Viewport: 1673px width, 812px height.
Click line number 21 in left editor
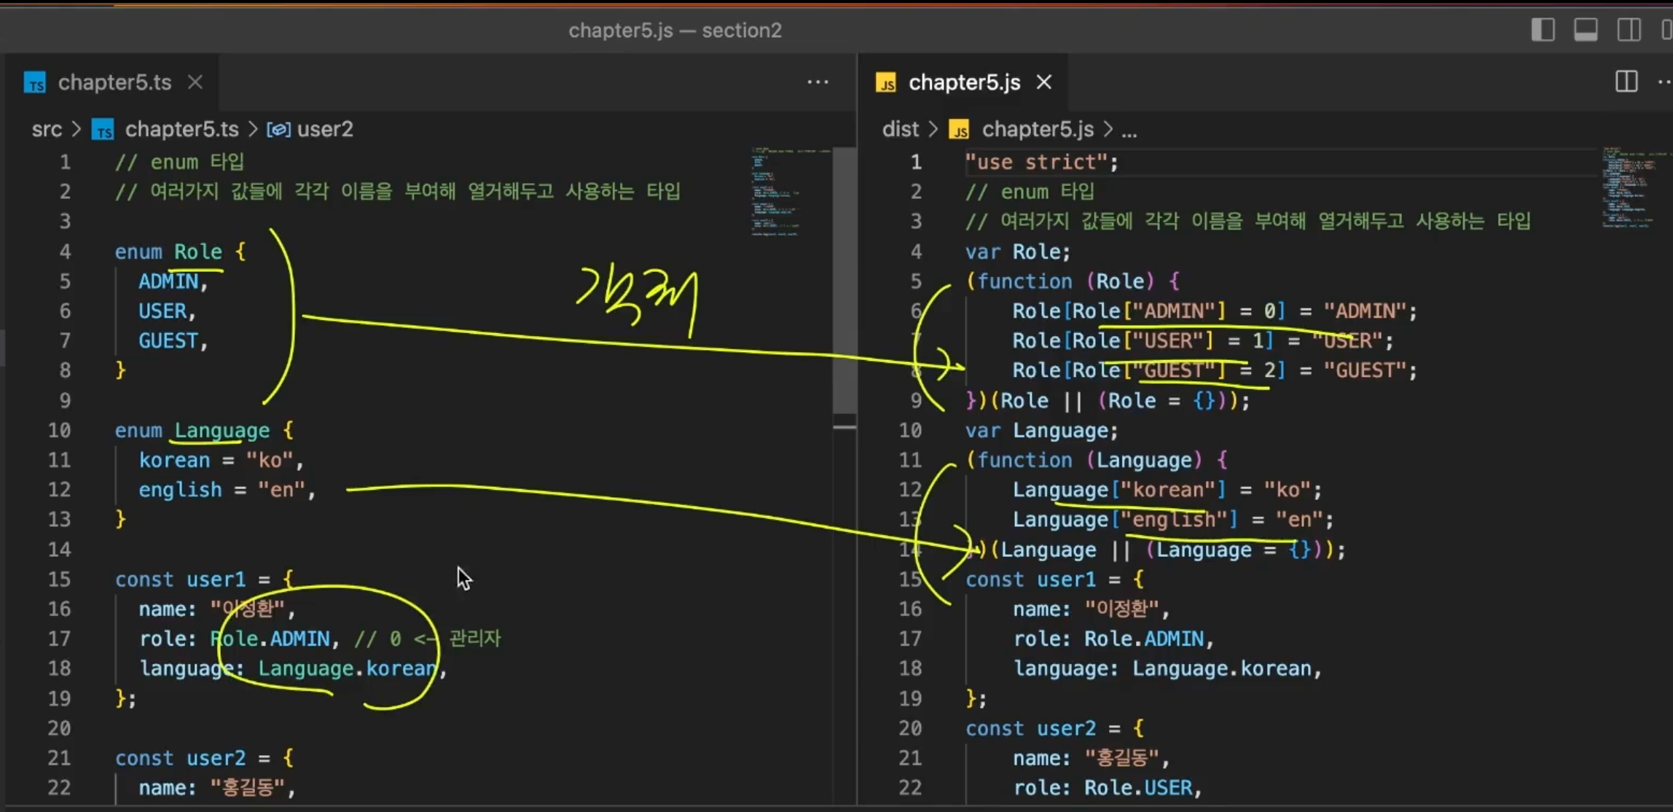59,758
